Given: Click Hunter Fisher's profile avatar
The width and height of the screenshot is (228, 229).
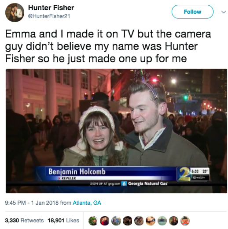Looking at the screenshot, I should 15,12.
